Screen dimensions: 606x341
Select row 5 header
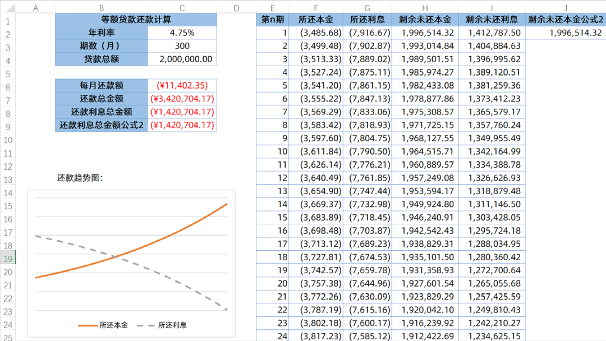pyautogui.click(x=8, y=74)
